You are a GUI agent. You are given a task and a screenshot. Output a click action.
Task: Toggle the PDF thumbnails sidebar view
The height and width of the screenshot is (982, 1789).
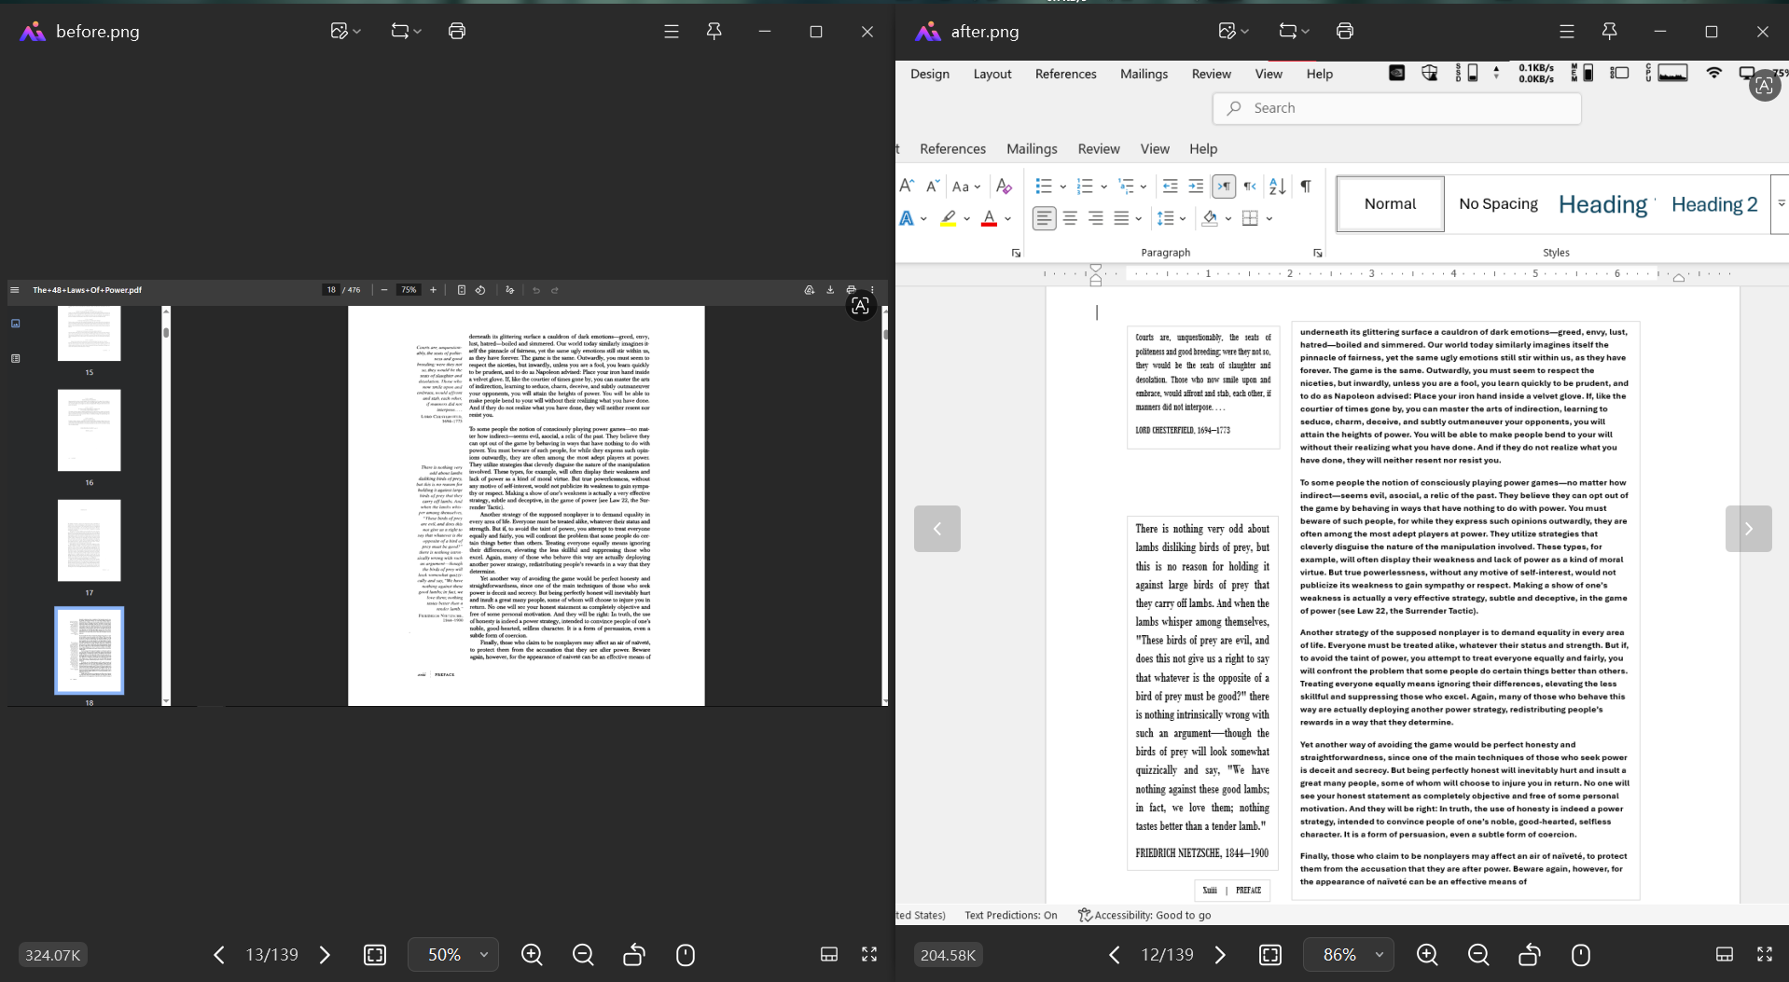(x=15, y=324)
